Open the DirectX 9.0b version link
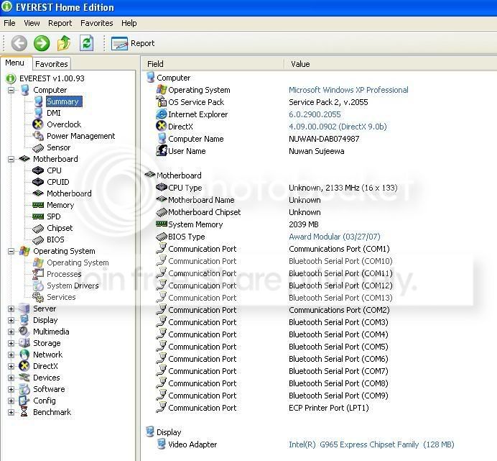Viewport: 497px width, 461px height. (x=338, y=127)
